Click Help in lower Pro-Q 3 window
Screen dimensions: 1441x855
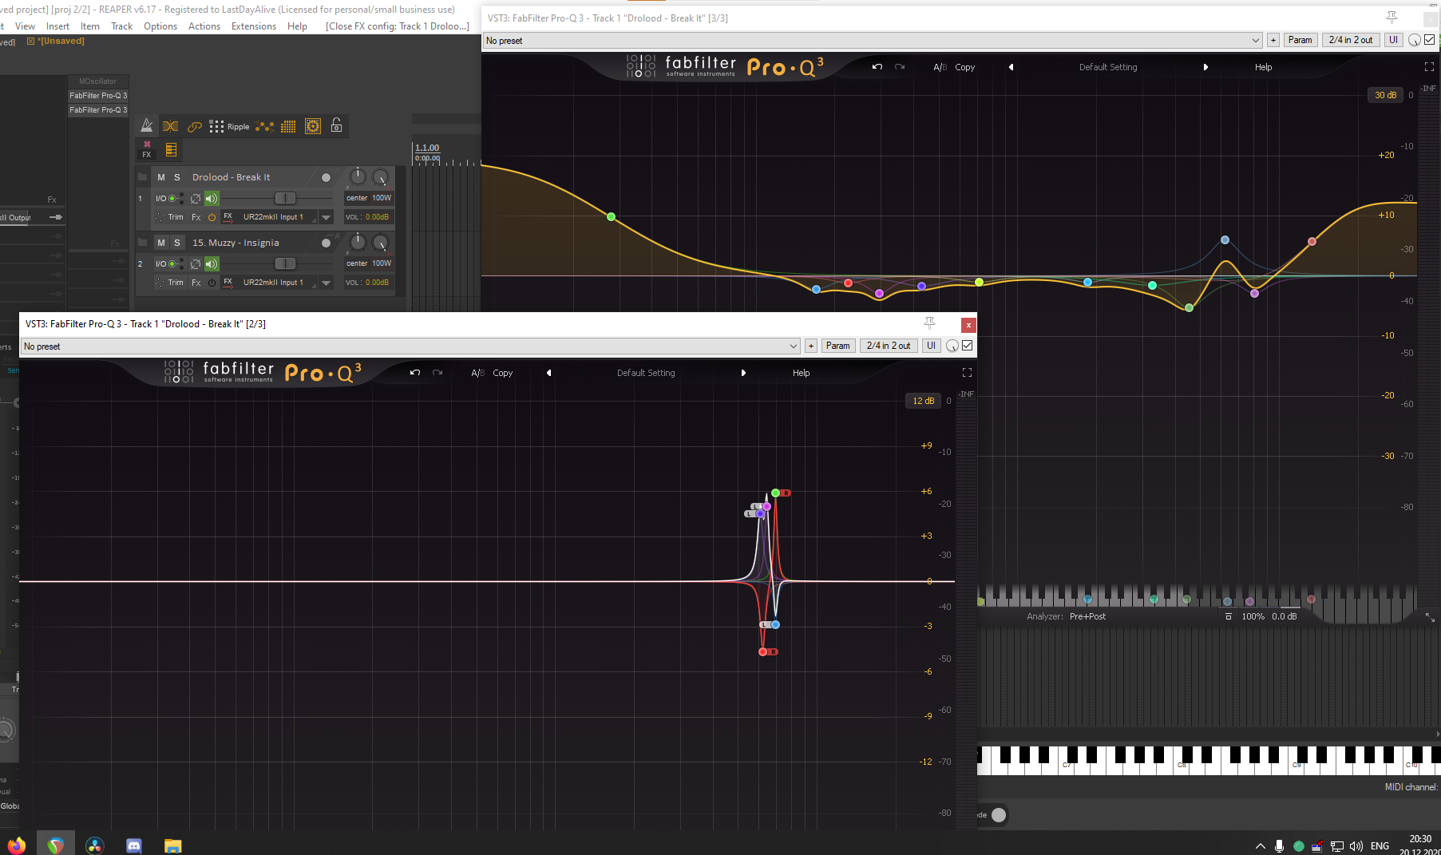(801, 373)
